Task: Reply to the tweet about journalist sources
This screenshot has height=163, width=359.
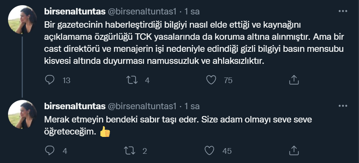Action: (50, 80)
